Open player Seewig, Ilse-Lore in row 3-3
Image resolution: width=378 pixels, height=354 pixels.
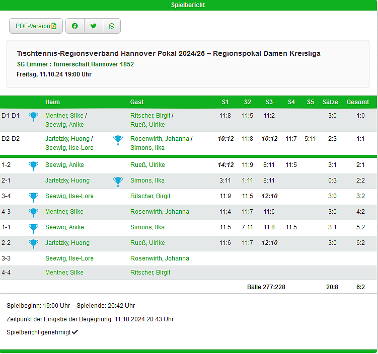click(x=69, y=258)
